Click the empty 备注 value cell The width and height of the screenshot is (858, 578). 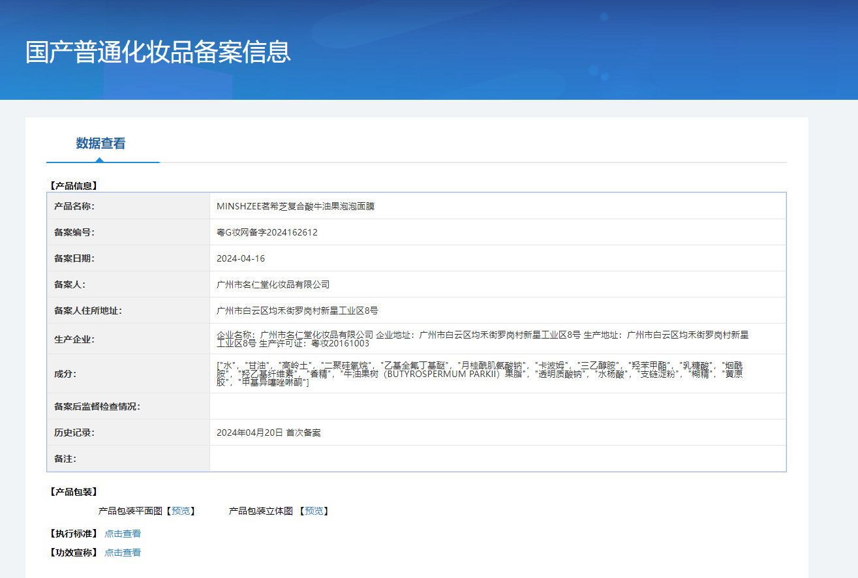point(497,459)
